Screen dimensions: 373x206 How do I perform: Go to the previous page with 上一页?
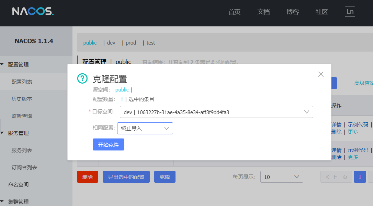[336, 177]
